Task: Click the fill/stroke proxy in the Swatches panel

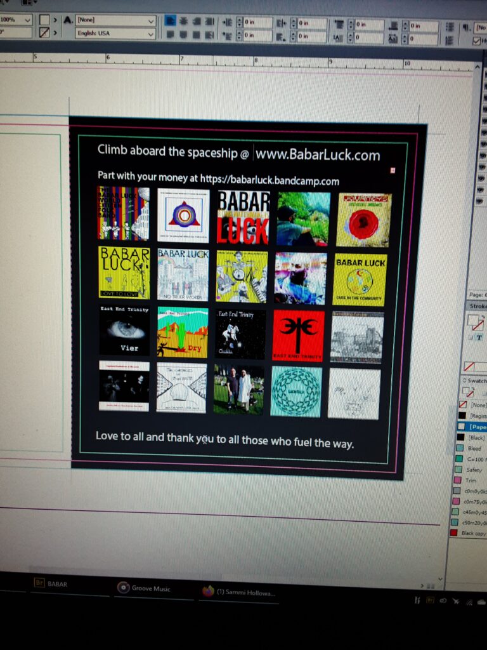Action: (469, 392)
